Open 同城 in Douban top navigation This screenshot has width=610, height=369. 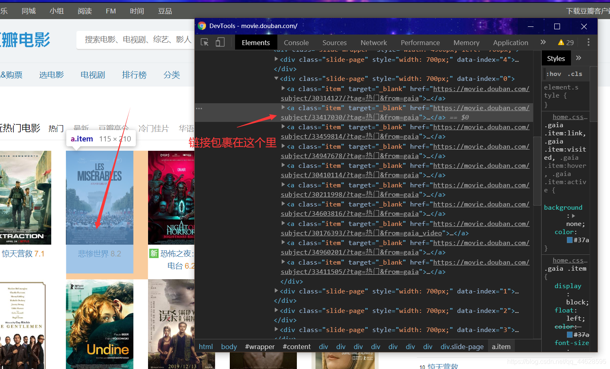[29, 11]
